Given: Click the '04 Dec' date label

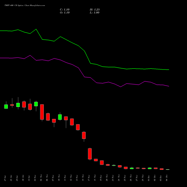Looking at the screenshot, I should click(x=167, y=178).
